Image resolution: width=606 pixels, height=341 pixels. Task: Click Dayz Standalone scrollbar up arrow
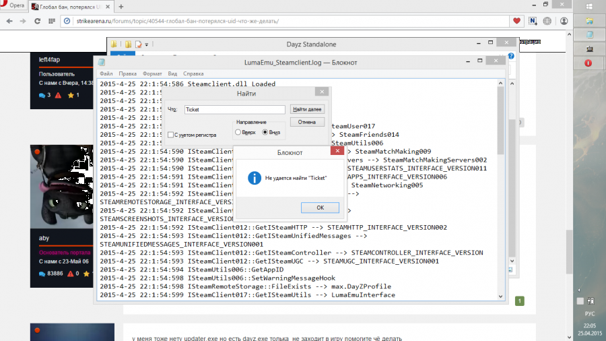click(512, 84)
